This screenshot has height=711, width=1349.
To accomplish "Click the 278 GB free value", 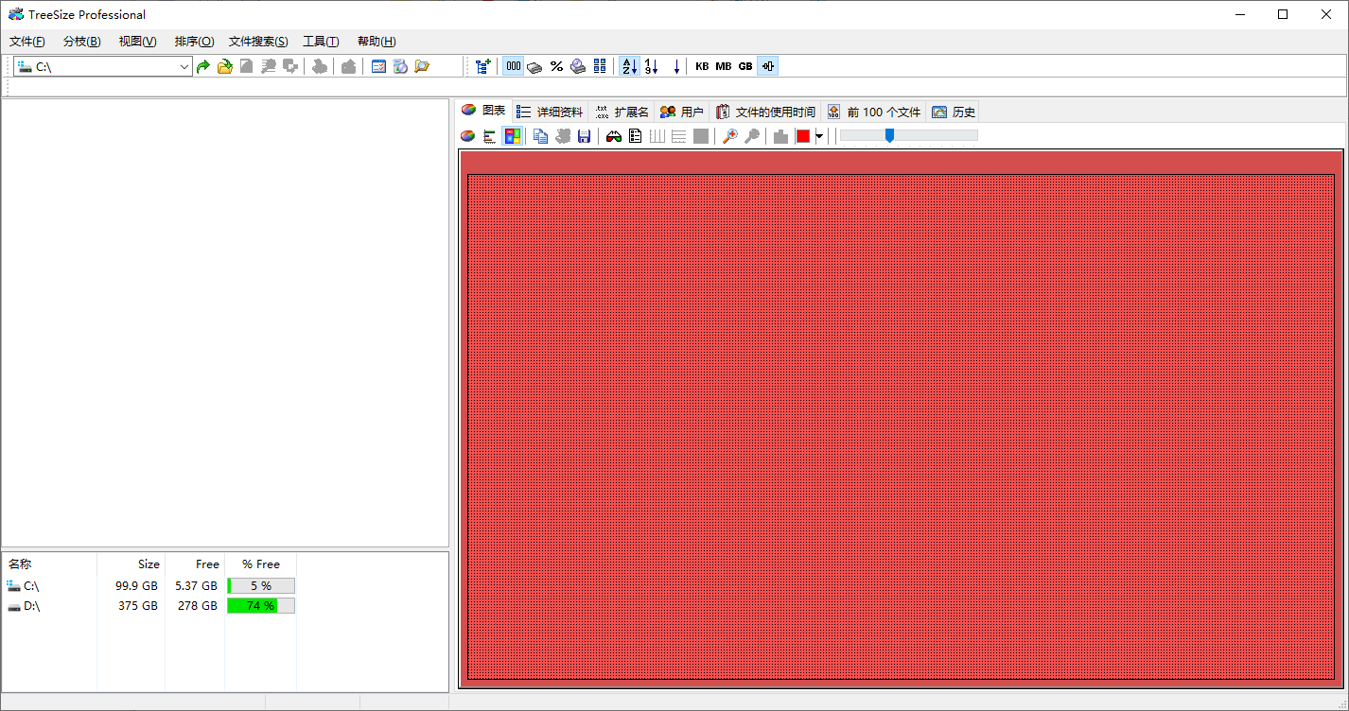I will pos(198,606).
